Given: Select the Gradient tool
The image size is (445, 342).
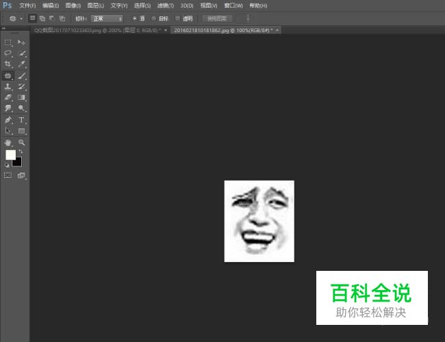Looking at the screenshot, I should [21, 97].
